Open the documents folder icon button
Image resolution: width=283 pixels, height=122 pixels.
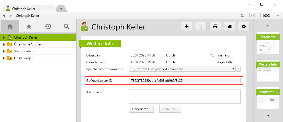coord(229,26)
